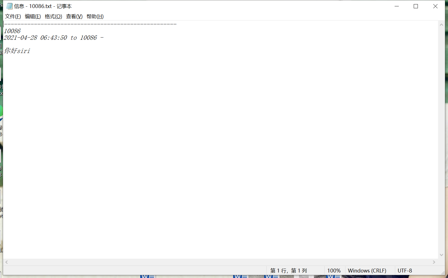Click 'UTF-8' encoding in status bar

coord(405,271)
